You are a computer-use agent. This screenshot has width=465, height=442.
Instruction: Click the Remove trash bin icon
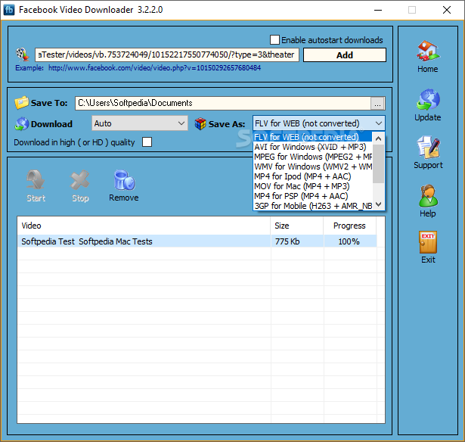pos(124,180)
